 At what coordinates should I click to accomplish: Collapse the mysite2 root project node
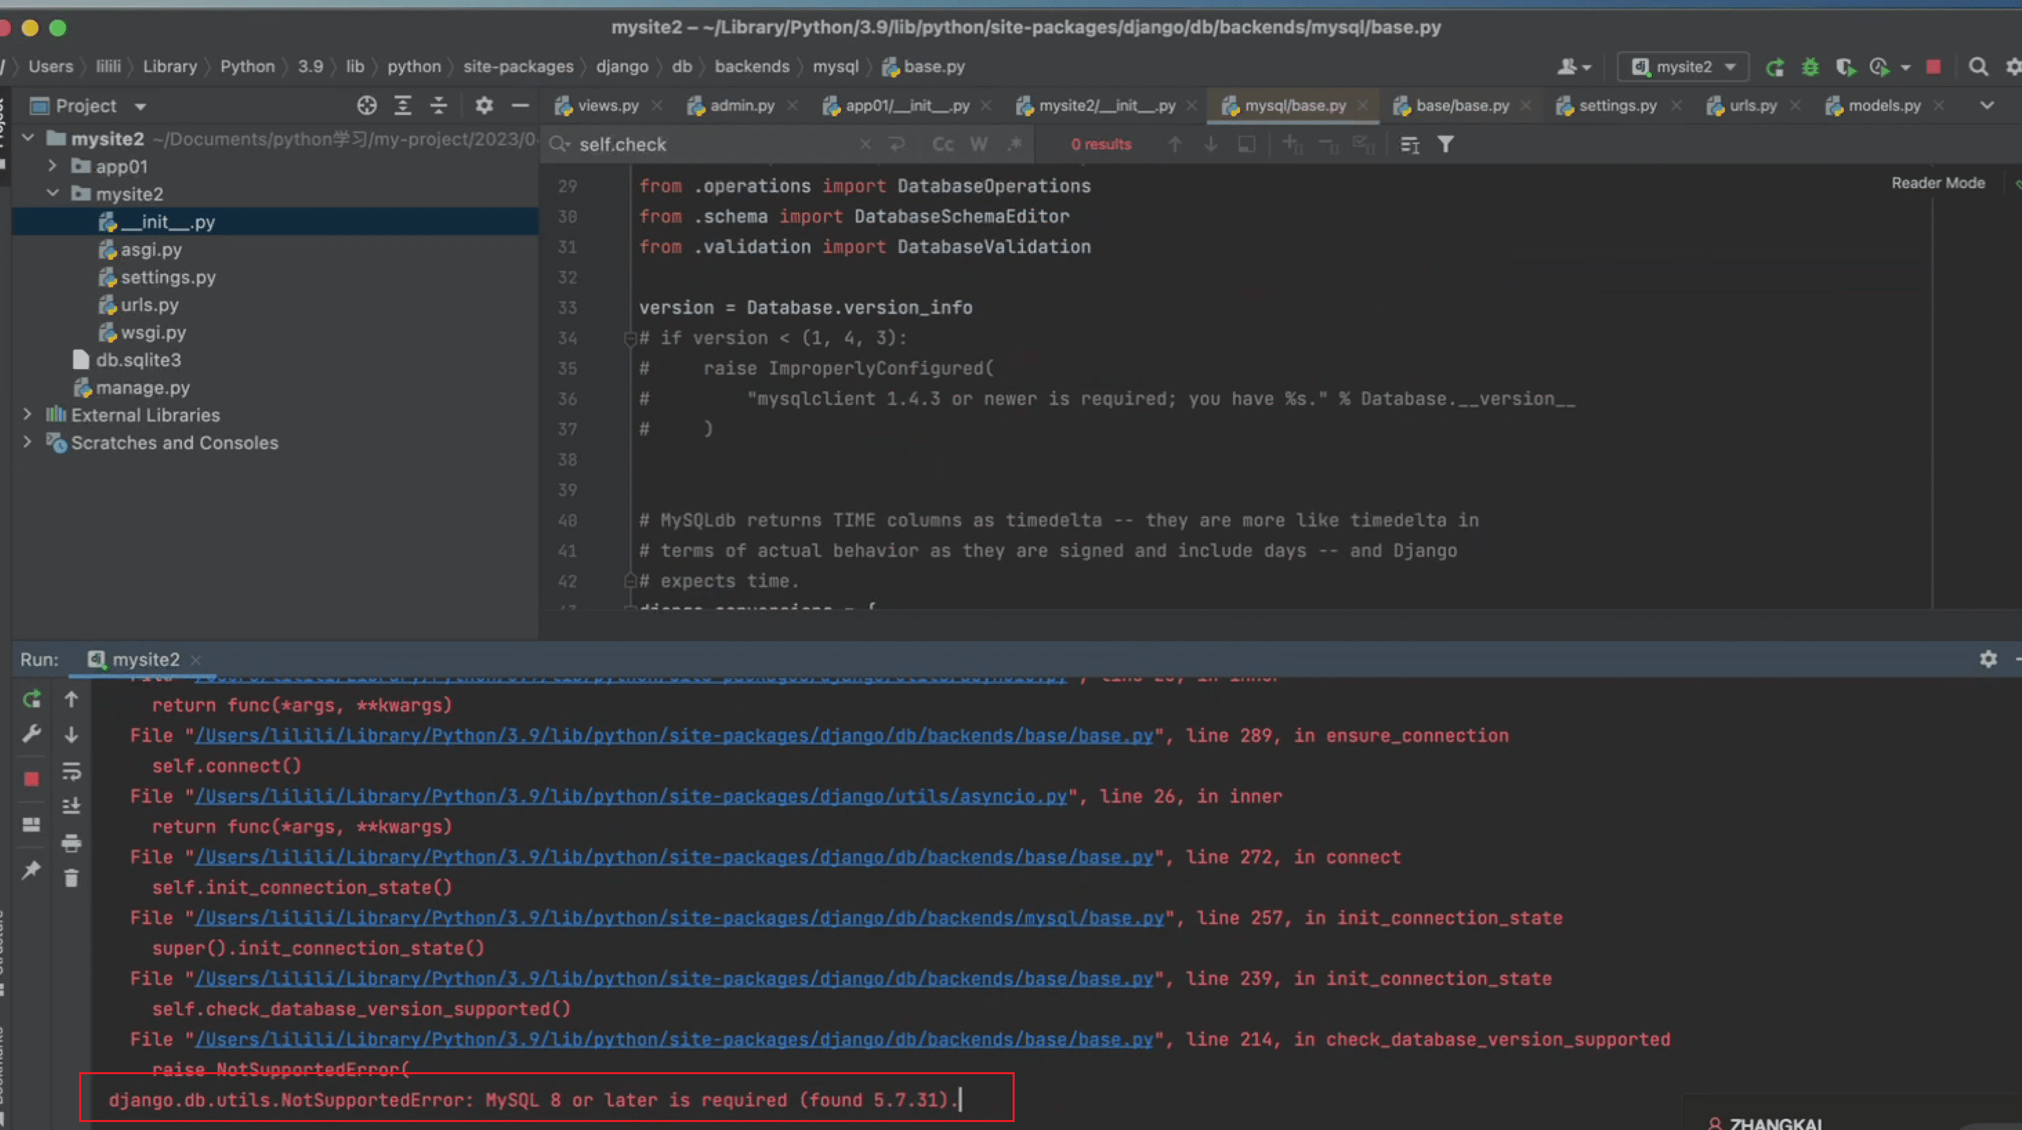(x=28, y=138)
